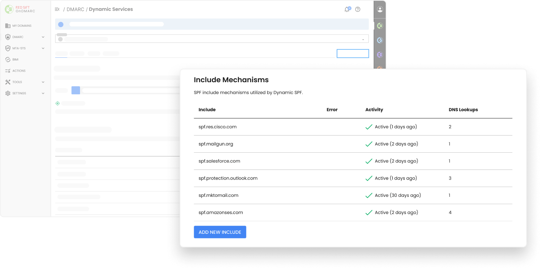
Task: Click the Settings gear icon
Action: point(8,93)
